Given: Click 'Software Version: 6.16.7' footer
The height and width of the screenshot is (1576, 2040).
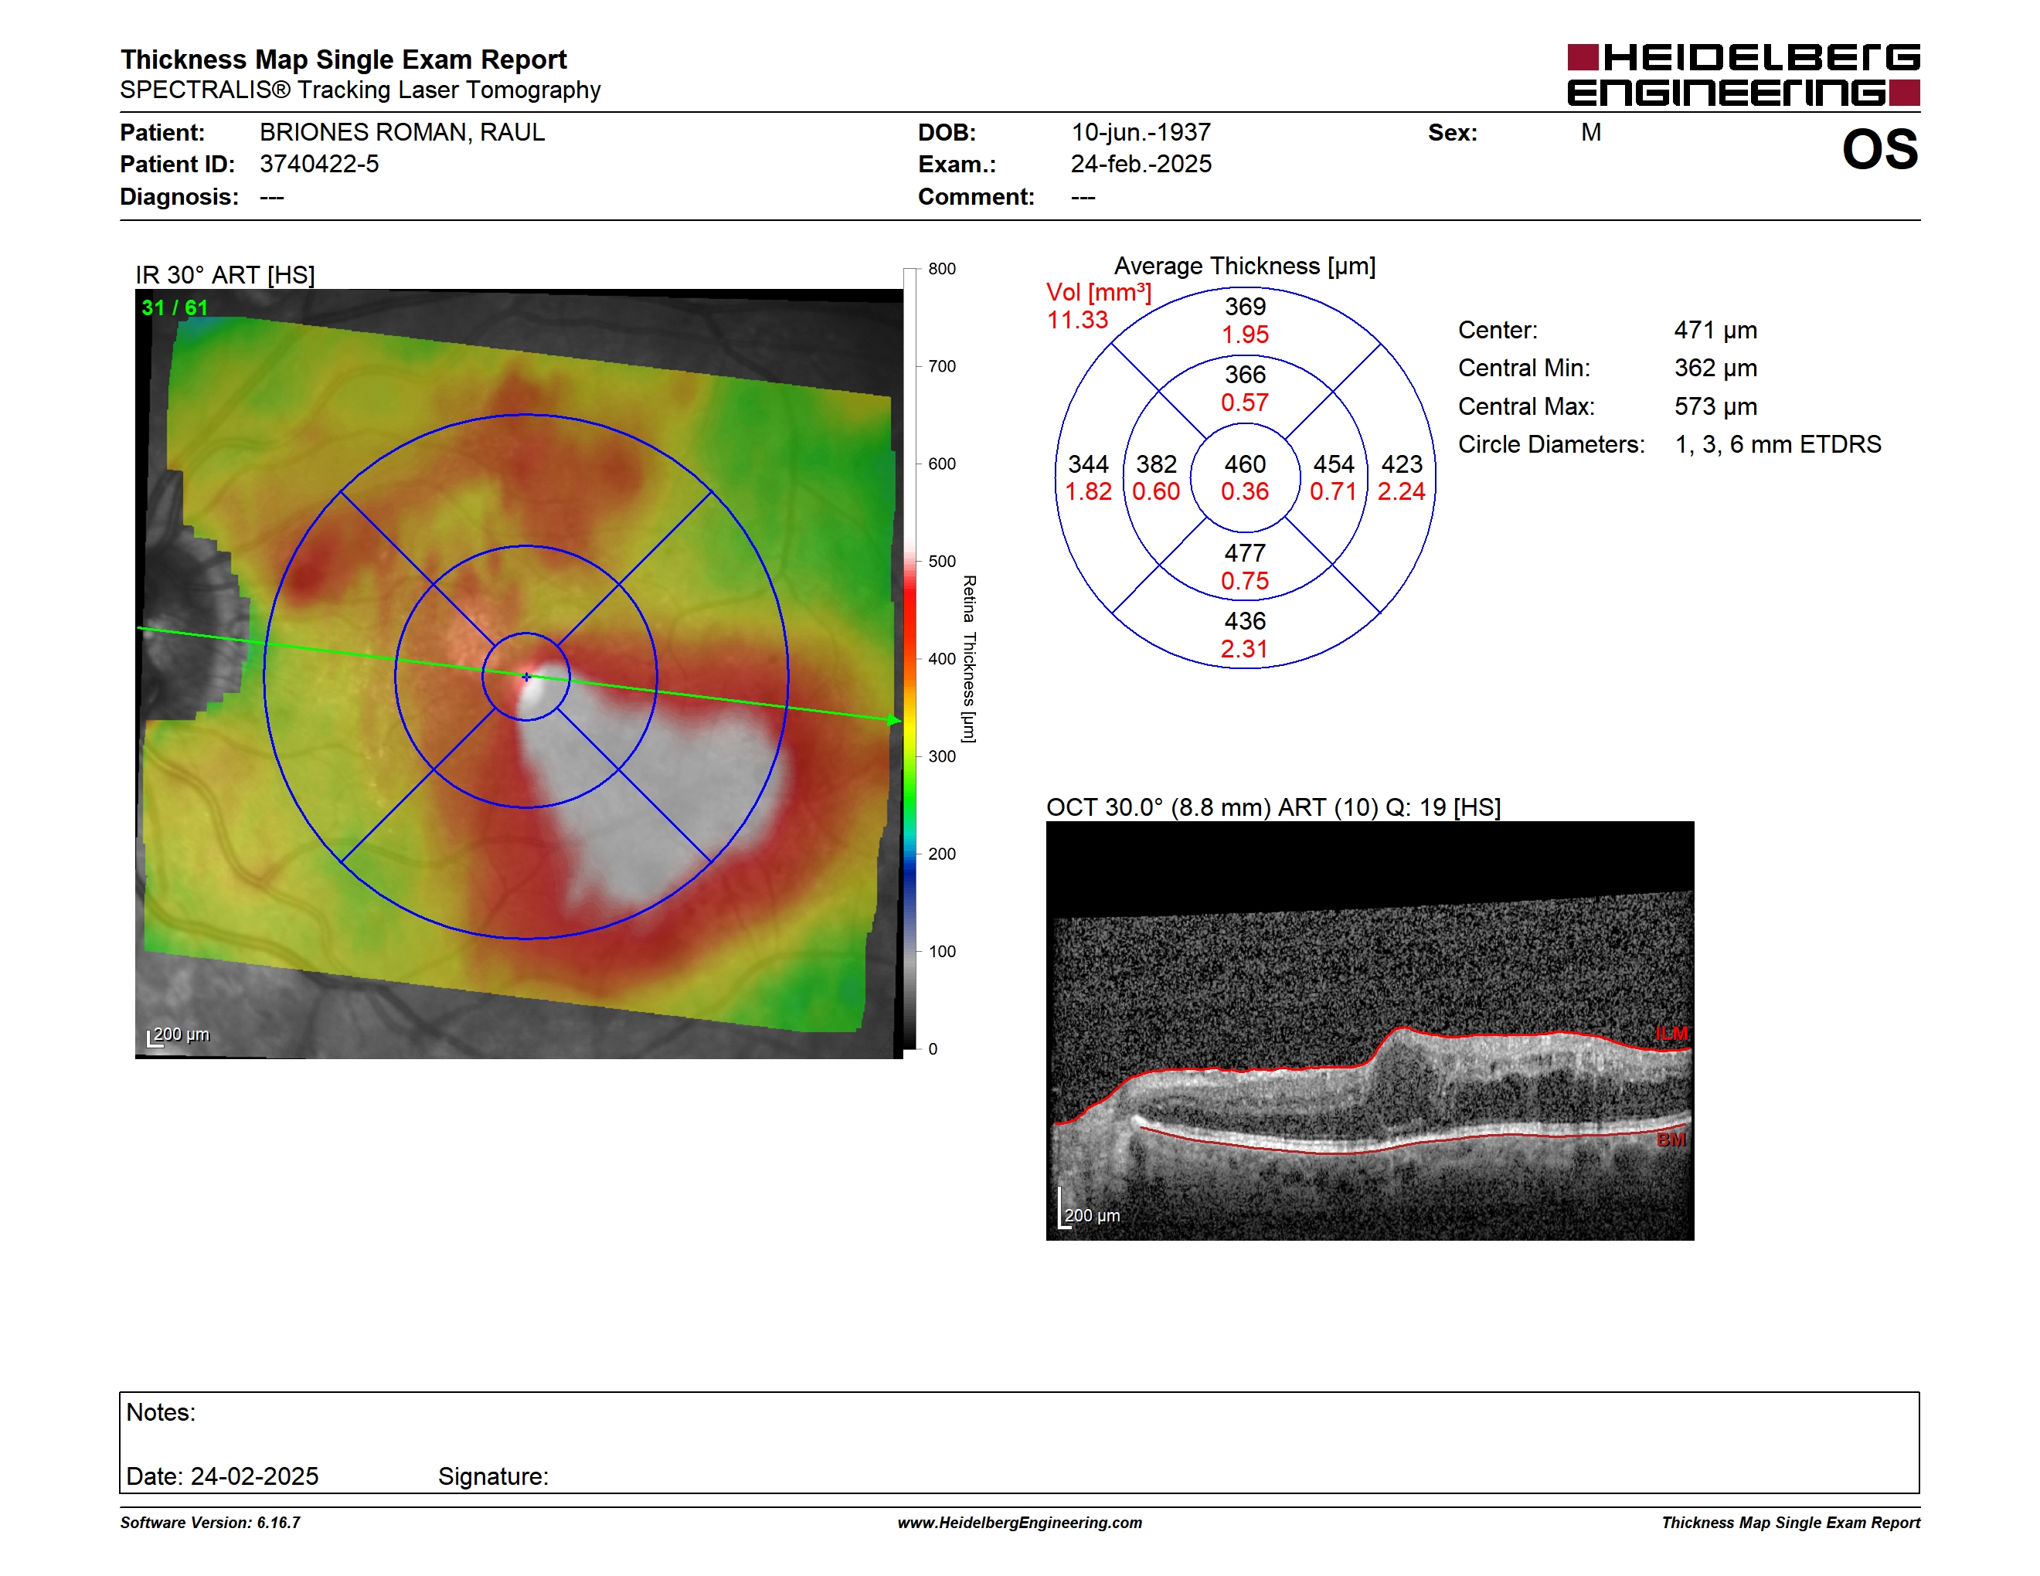Looking at the screenshot, I should click(210, 1523).
